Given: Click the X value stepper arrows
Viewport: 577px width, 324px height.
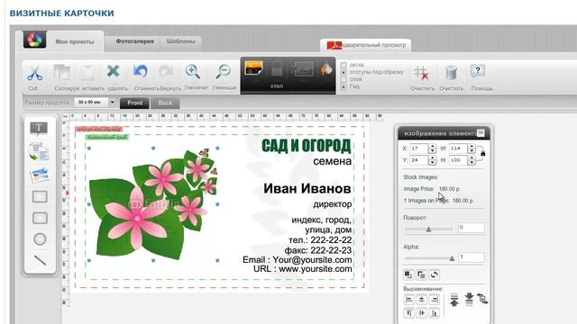Looking at the screenshot, I should pyautogui.click(x=433, y=148).
